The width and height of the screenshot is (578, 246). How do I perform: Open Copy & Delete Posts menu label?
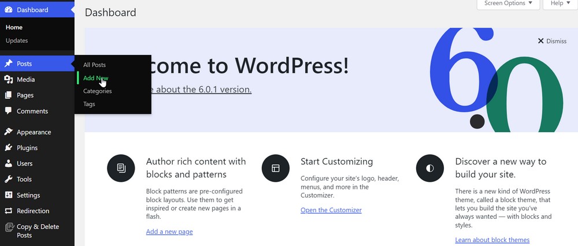(38, 231)
